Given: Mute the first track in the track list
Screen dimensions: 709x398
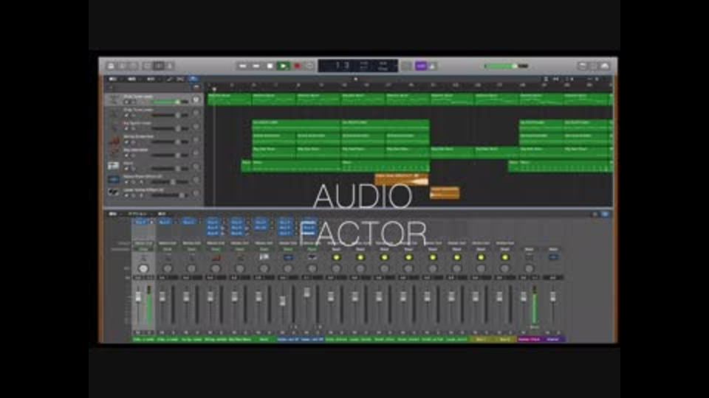Looking at the screenshot, I should [x=126, y=102].
